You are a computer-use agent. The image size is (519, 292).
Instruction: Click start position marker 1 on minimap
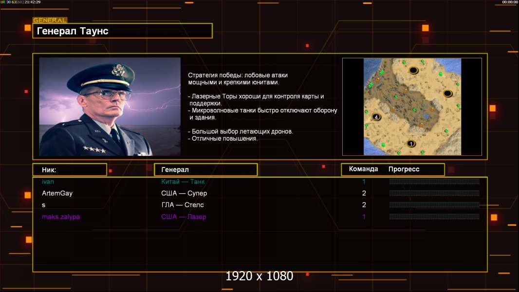click(x=411, y=144)
